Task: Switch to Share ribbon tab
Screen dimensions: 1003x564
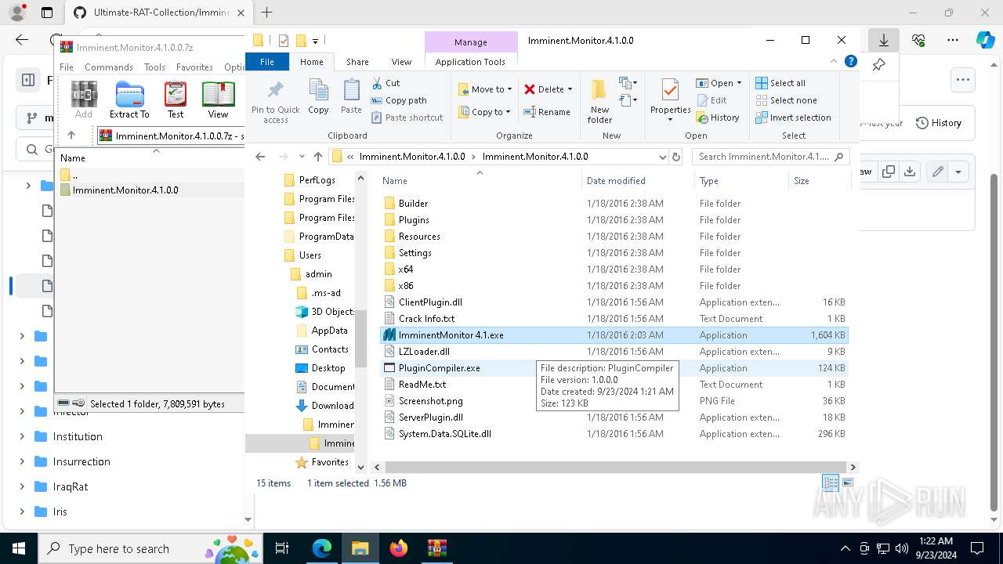Action: tap(357, 62)
